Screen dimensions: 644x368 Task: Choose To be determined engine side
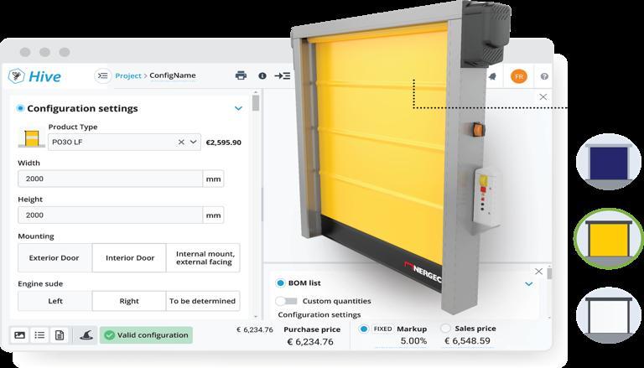[x=203, y=301]
